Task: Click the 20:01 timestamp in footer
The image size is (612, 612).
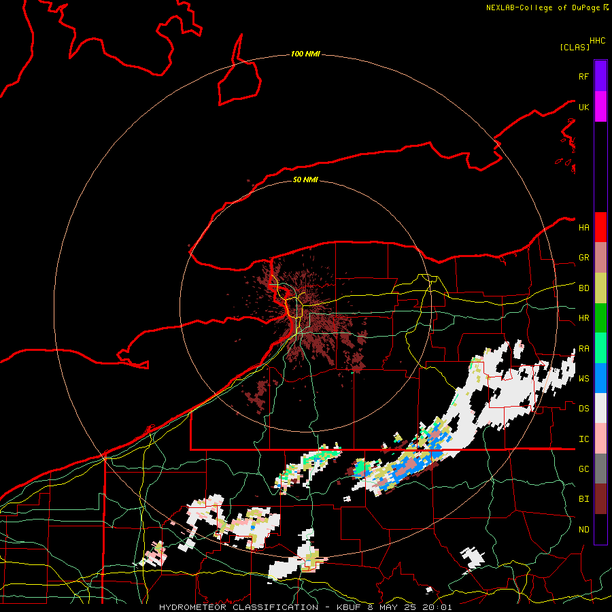Action: point(437,607)
